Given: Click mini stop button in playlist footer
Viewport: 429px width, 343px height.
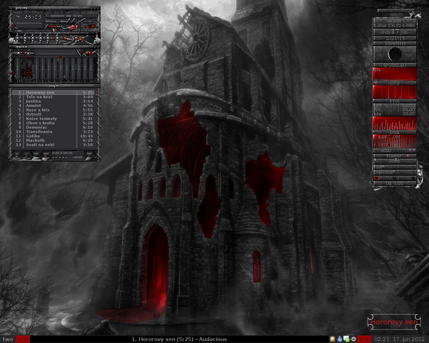Looking at the screenshot, I should click(x=63, y=157).
